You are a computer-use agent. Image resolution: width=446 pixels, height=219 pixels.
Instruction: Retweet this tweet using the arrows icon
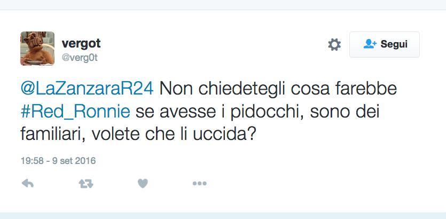coord(85,183)
